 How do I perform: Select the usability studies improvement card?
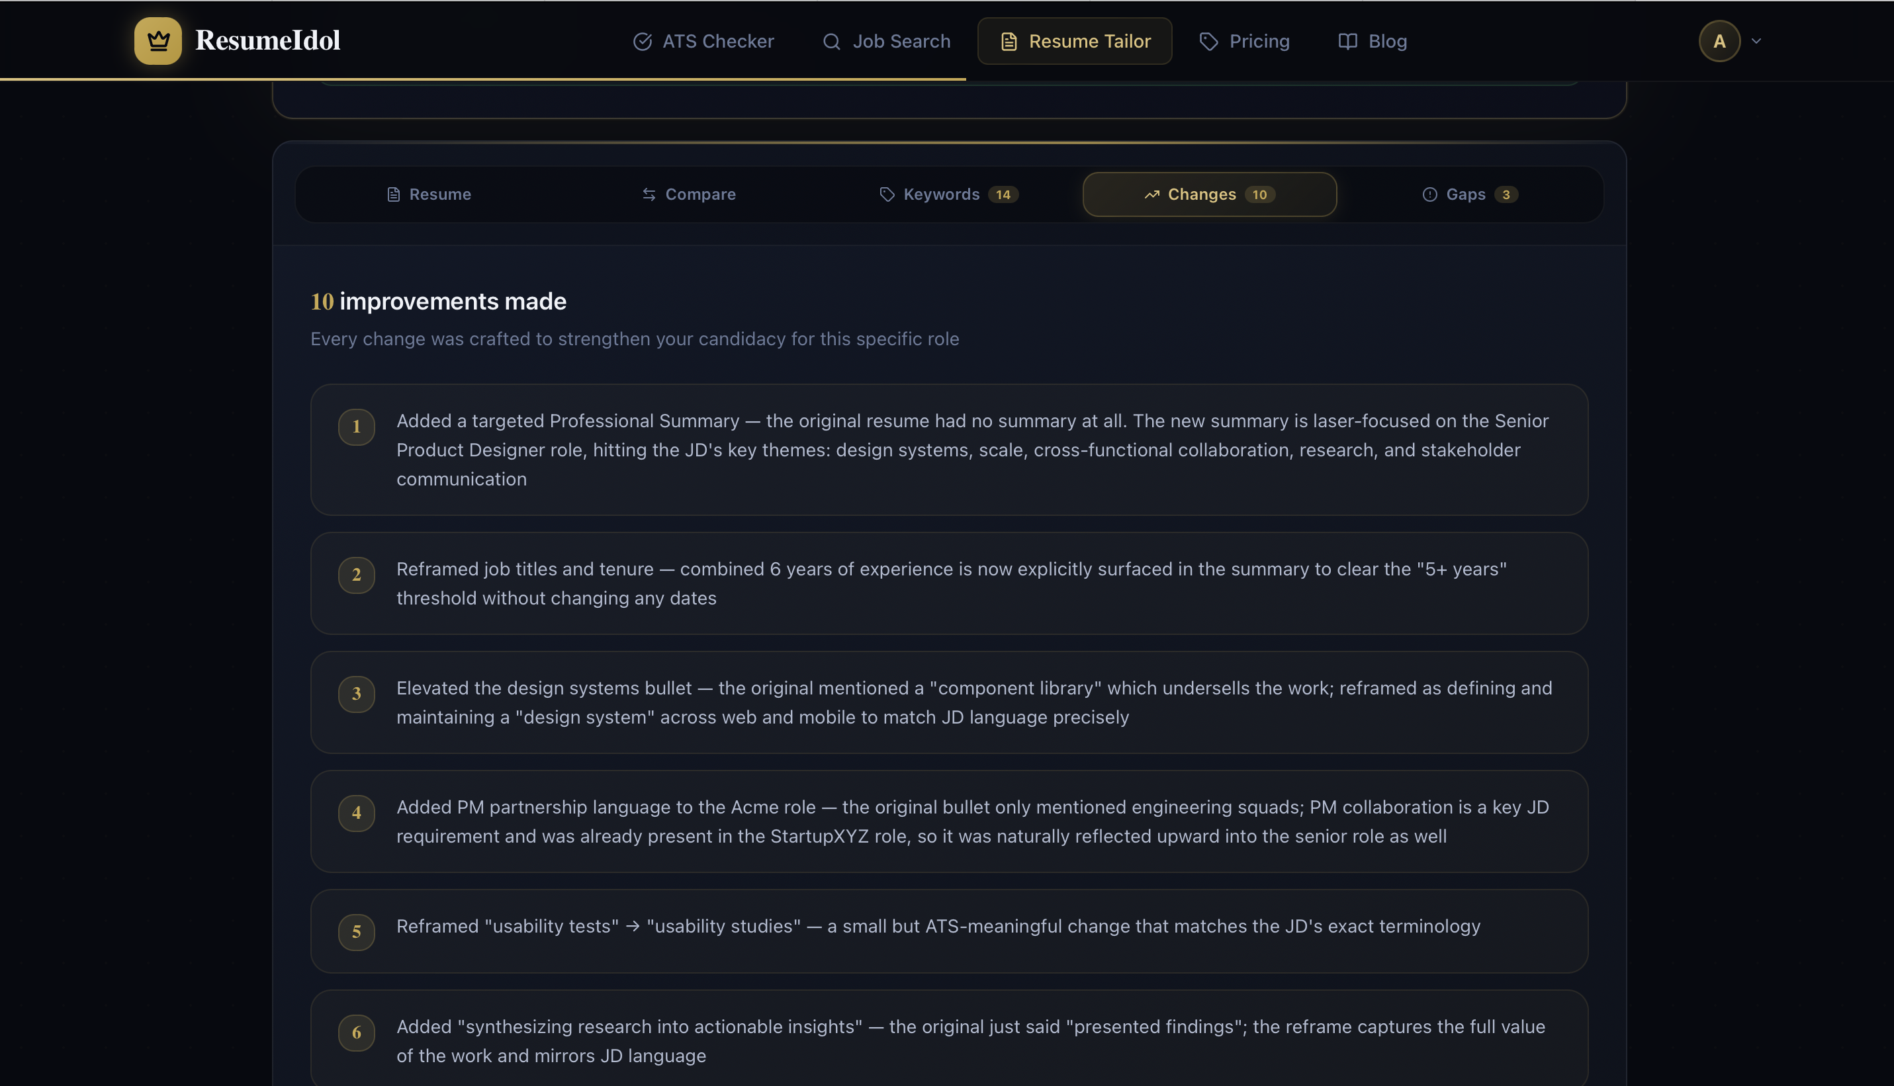948,930
